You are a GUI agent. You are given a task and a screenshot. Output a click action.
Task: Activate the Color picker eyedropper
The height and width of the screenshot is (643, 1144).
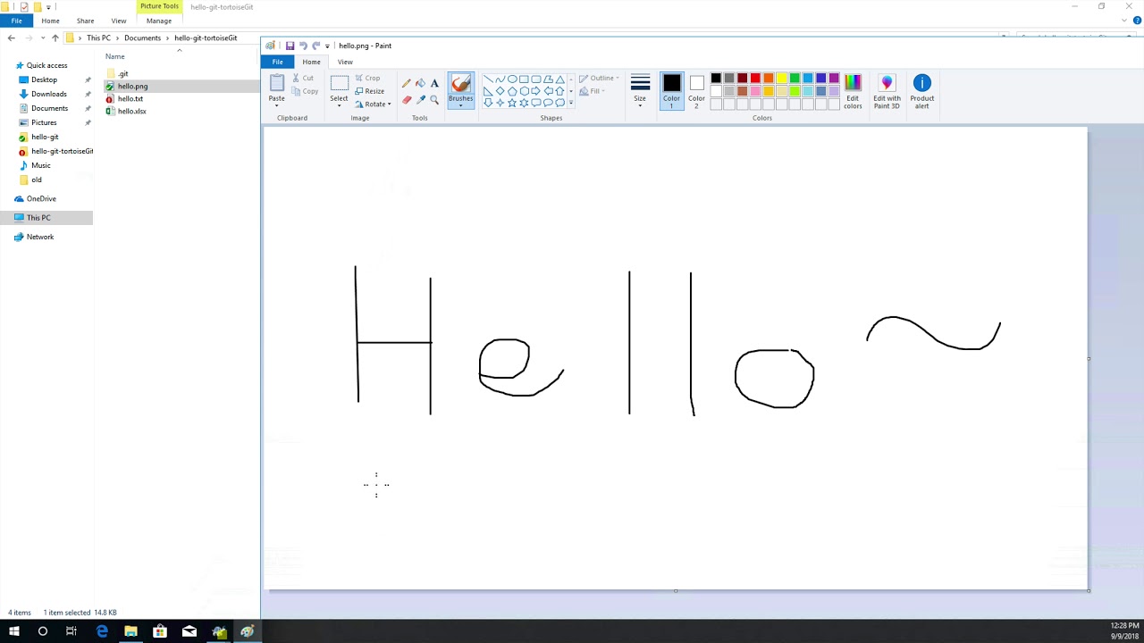tap(421, 100)
